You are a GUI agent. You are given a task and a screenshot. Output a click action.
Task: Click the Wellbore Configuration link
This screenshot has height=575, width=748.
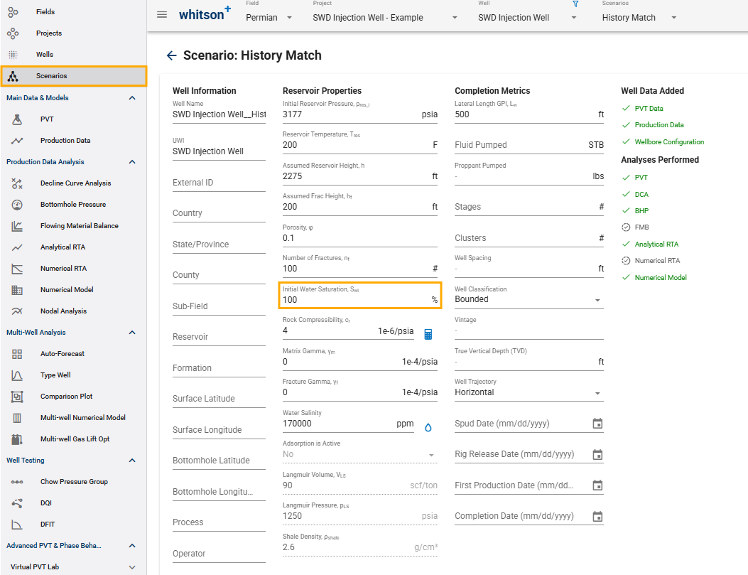pyautogui.click(x=669, y=142)
